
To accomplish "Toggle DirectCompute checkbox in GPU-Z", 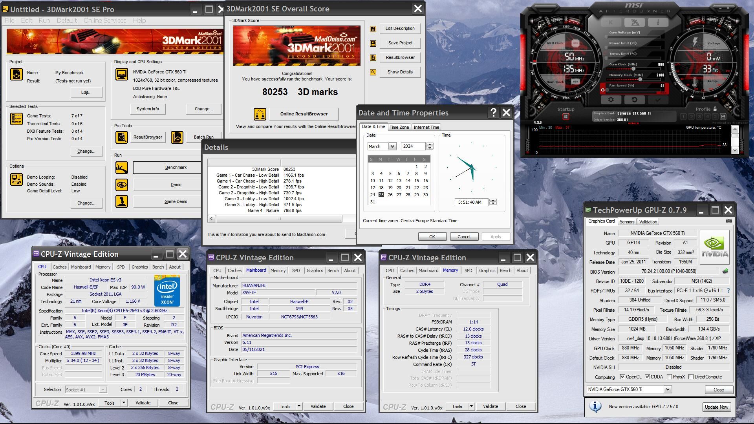I will 691,377.
